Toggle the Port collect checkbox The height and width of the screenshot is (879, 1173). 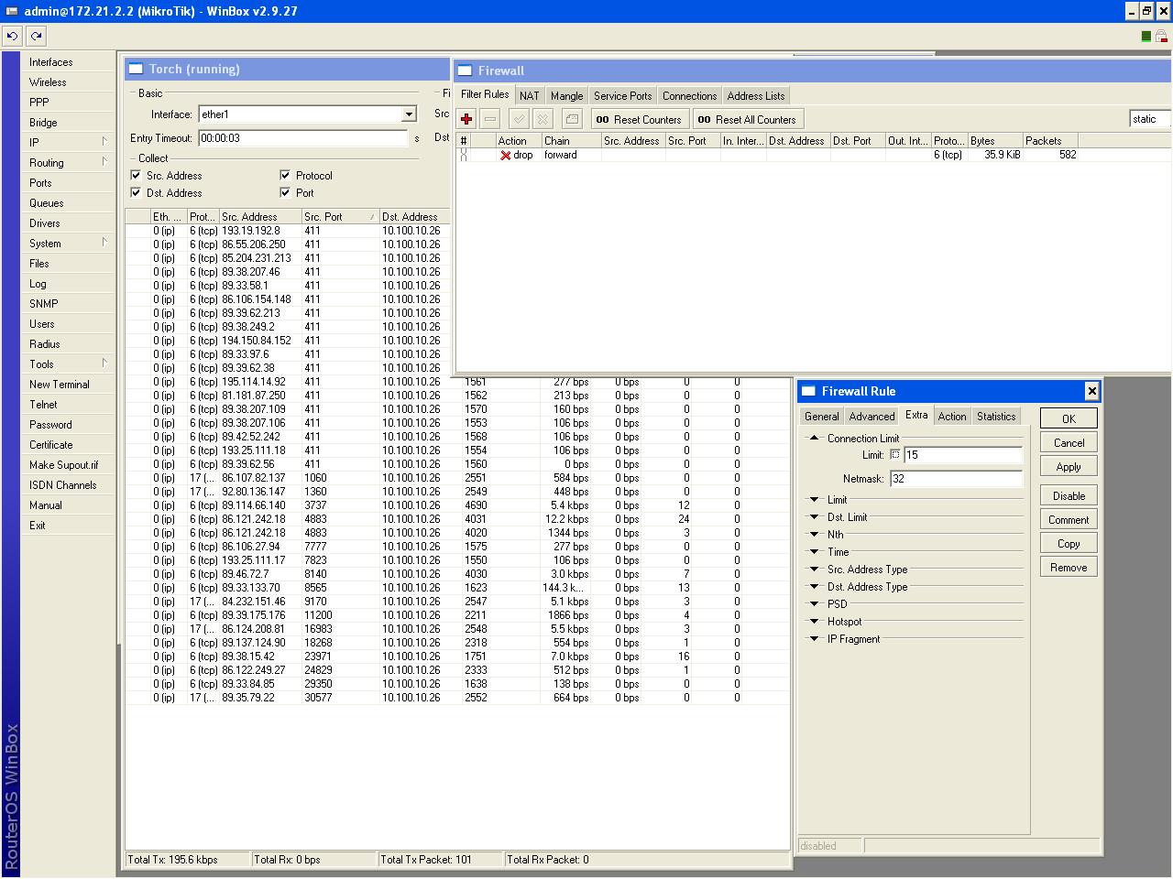pyautogui.click(x=285, y=192)
